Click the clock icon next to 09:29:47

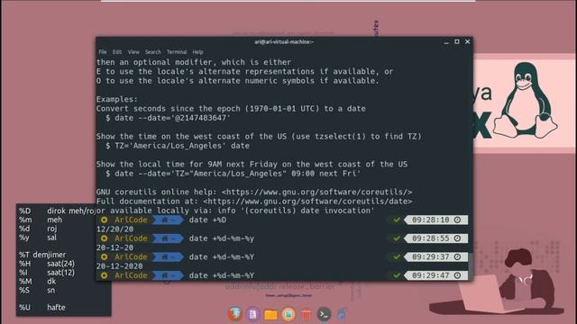tap(457, 275)
